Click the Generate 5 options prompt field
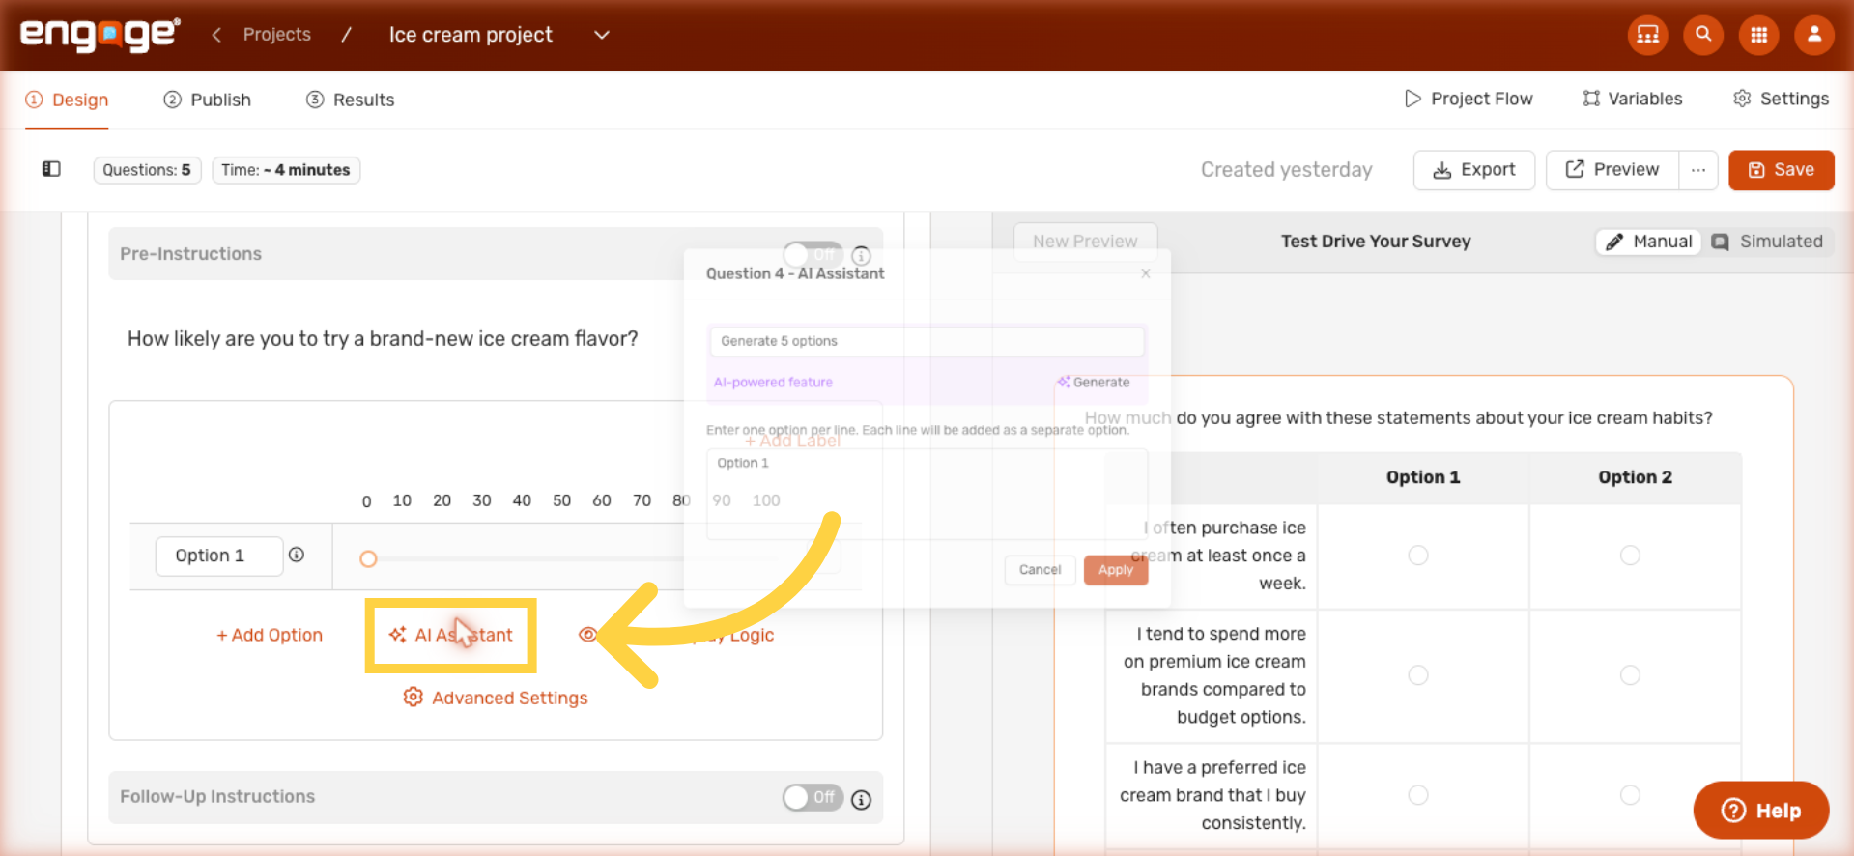 tap(927, 341)
